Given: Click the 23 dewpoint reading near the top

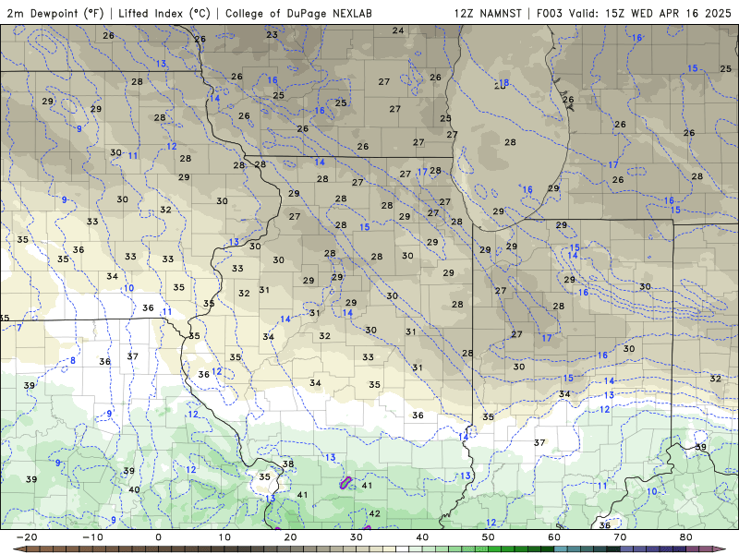Looking at the screenshot, I should (x=272, y=34).
